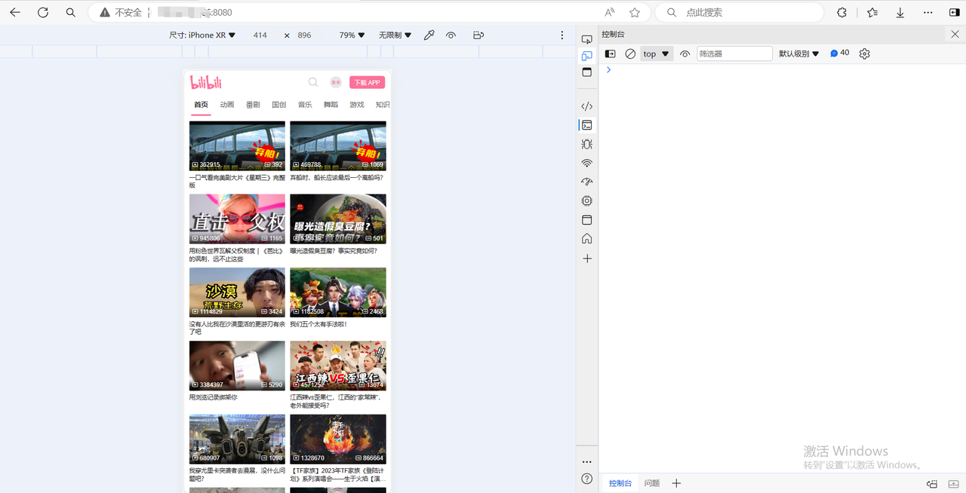
Task: Select the 动画 tab
Action: pos(227,105)
